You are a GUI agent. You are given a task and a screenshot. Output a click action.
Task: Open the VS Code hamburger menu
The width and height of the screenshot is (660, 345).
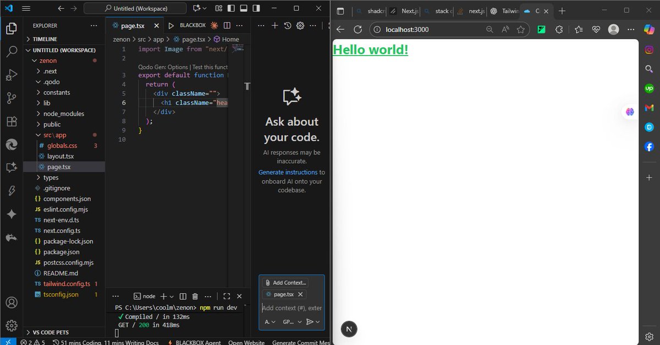point(26,8)
